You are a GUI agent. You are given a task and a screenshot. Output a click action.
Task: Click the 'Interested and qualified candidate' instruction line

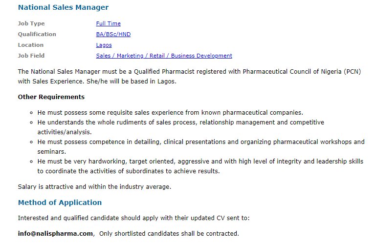click(133, 218)
